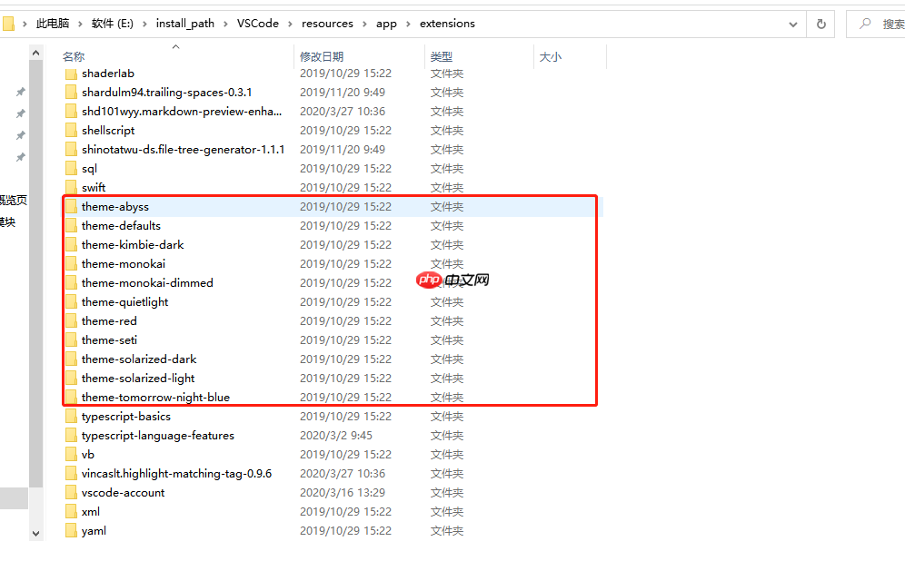Image resolution: width=905 pixels, height=561 pixels.
Task: Click the folder icon at address bar start
Action: coord(8,24)
